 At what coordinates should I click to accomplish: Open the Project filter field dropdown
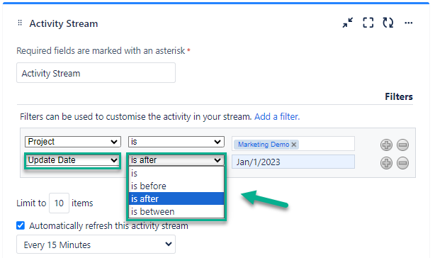(73, 142)
